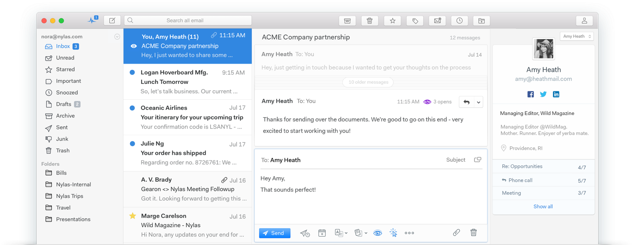Open the Trash folder

click(x=58, y=151)
